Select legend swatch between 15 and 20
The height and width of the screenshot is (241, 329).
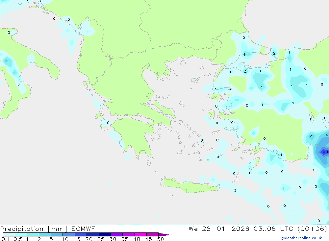pyautogui.click(x=81, y=234)
